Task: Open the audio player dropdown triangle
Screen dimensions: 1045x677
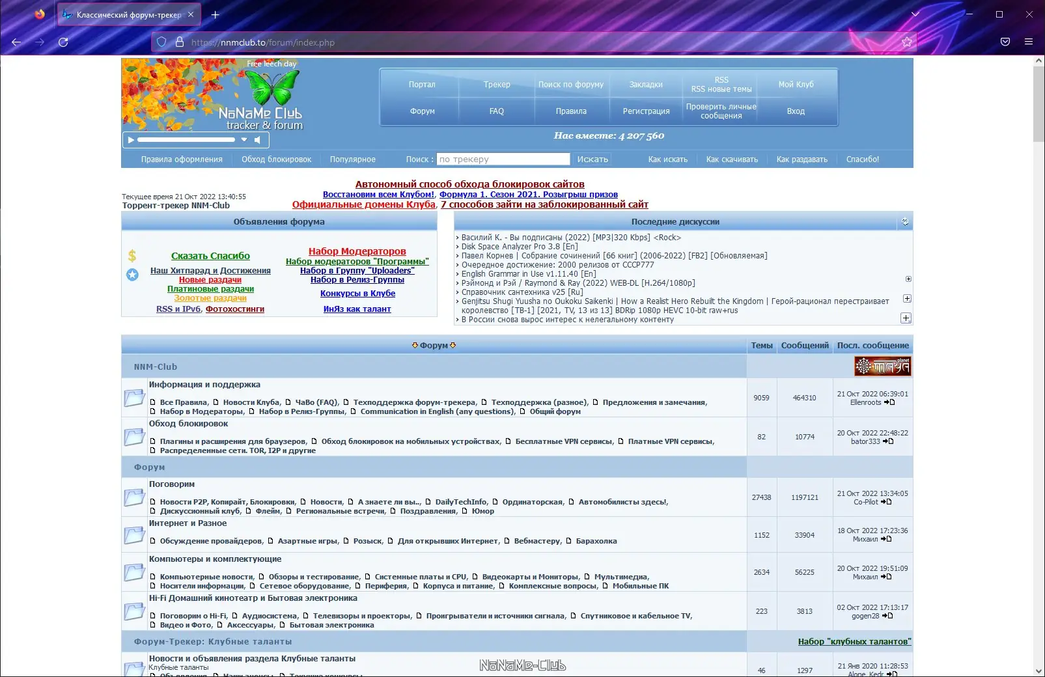Action: click(244, 140)
